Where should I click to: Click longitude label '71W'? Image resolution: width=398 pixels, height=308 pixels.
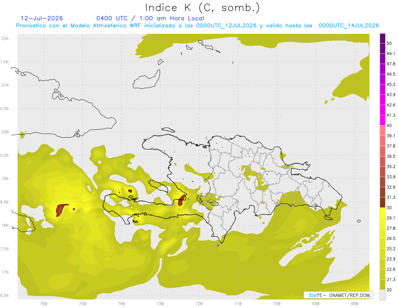(238, 303)
